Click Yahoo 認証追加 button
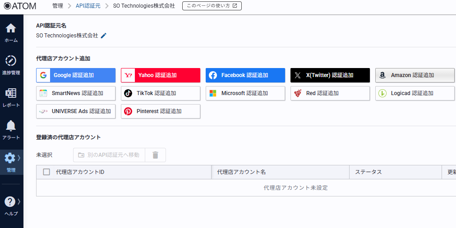The height and width of the screenshot is (228, 456). pos(161,75)
